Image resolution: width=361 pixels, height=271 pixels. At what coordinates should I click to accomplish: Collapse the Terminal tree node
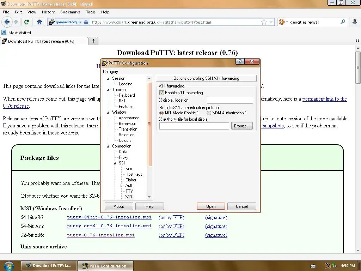click(108, 90)
